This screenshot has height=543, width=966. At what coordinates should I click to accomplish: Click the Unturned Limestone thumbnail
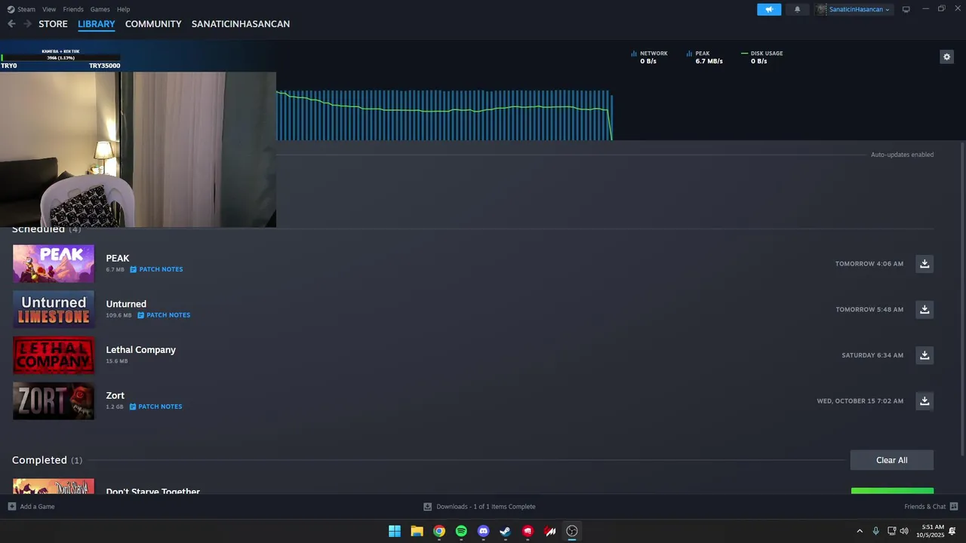coord(54,309)
